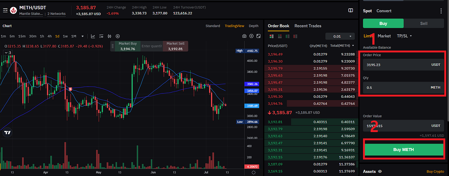The width and height of the screenshot is (449, 176).
Task: Show combined buy and sell order book view
Action: [271, 36]
